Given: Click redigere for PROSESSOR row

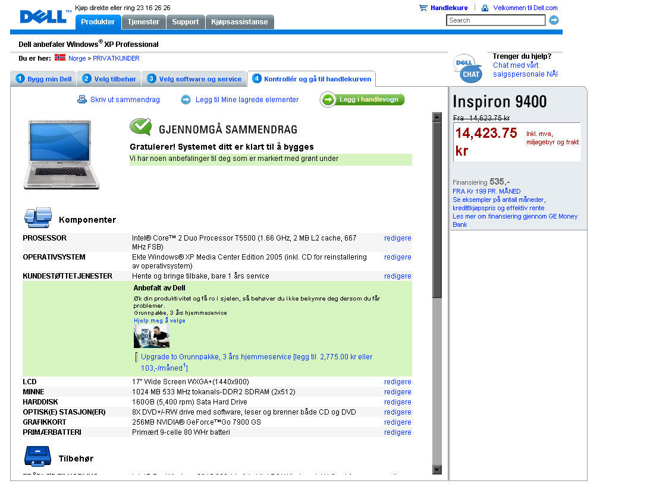Looking at the screenshot, I should (397, 238).
